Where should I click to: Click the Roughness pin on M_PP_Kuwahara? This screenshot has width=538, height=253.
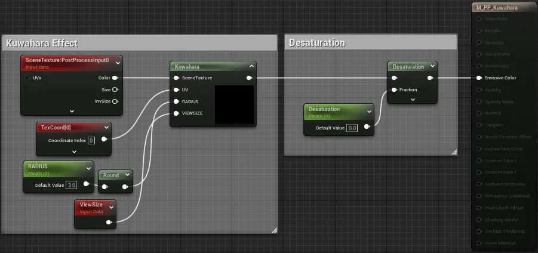tap(479, 54)
